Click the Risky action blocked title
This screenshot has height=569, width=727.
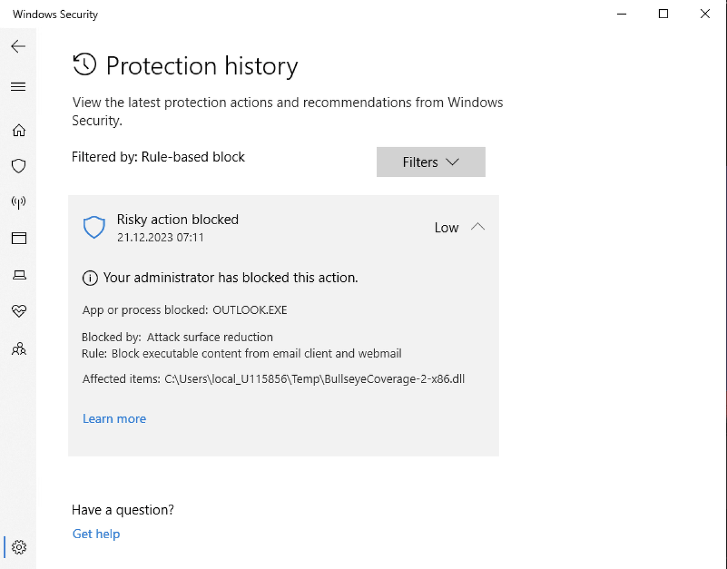tap(178, 219)
